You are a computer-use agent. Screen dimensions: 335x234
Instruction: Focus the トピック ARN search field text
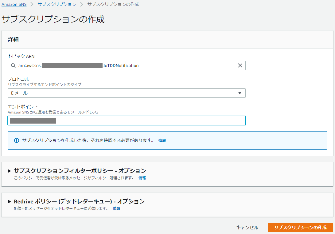(123, 65)
